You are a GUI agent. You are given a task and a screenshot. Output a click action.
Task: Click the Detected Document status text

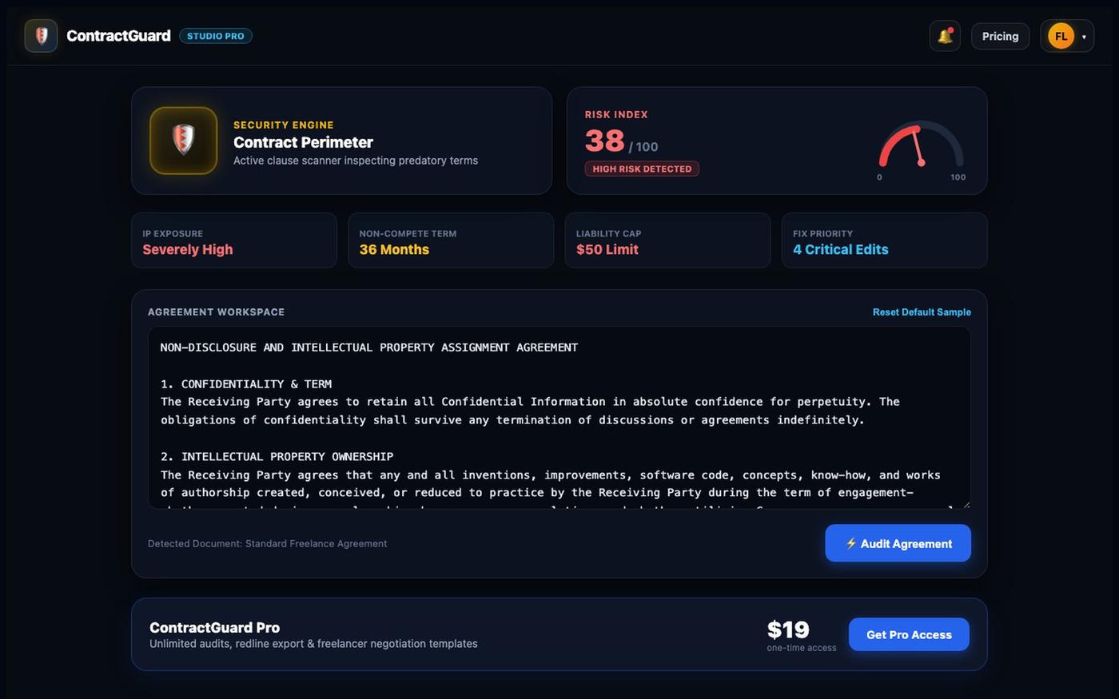pos(267,543)
